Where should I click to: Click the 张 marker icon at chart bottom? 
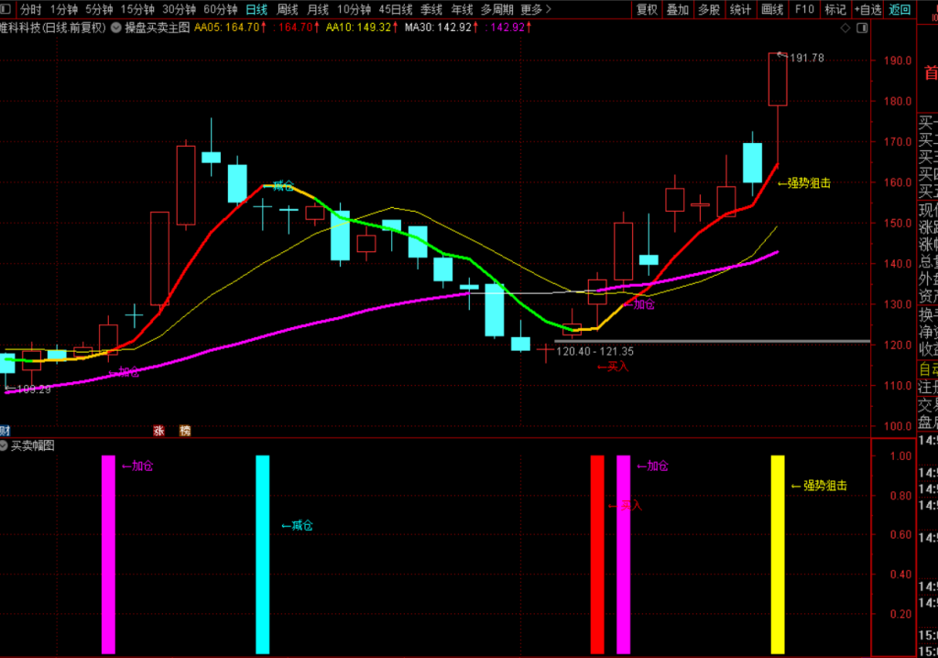tap(158, 431)
